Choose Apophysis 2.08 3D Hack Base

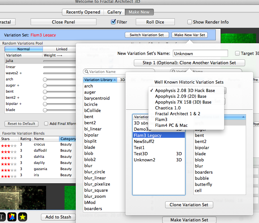186,90
